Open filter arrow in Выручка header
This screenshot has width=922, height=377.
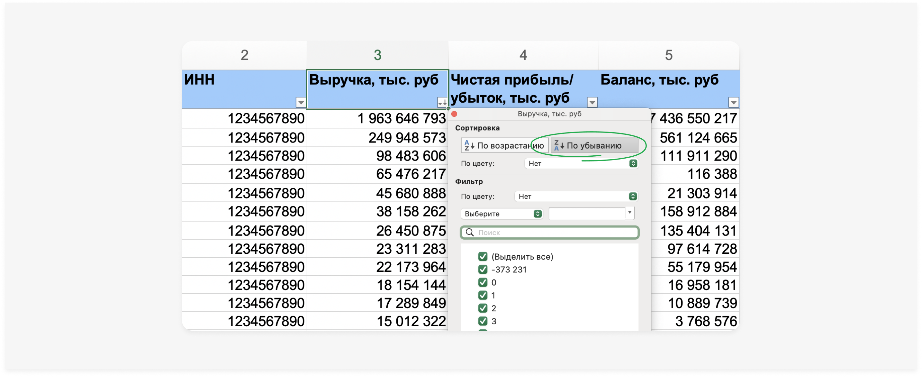coord(442,102)
